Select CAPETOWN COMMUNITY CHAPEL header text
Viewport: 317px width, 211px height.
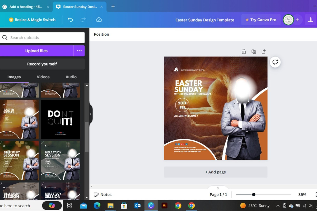[x=193, y=70]
